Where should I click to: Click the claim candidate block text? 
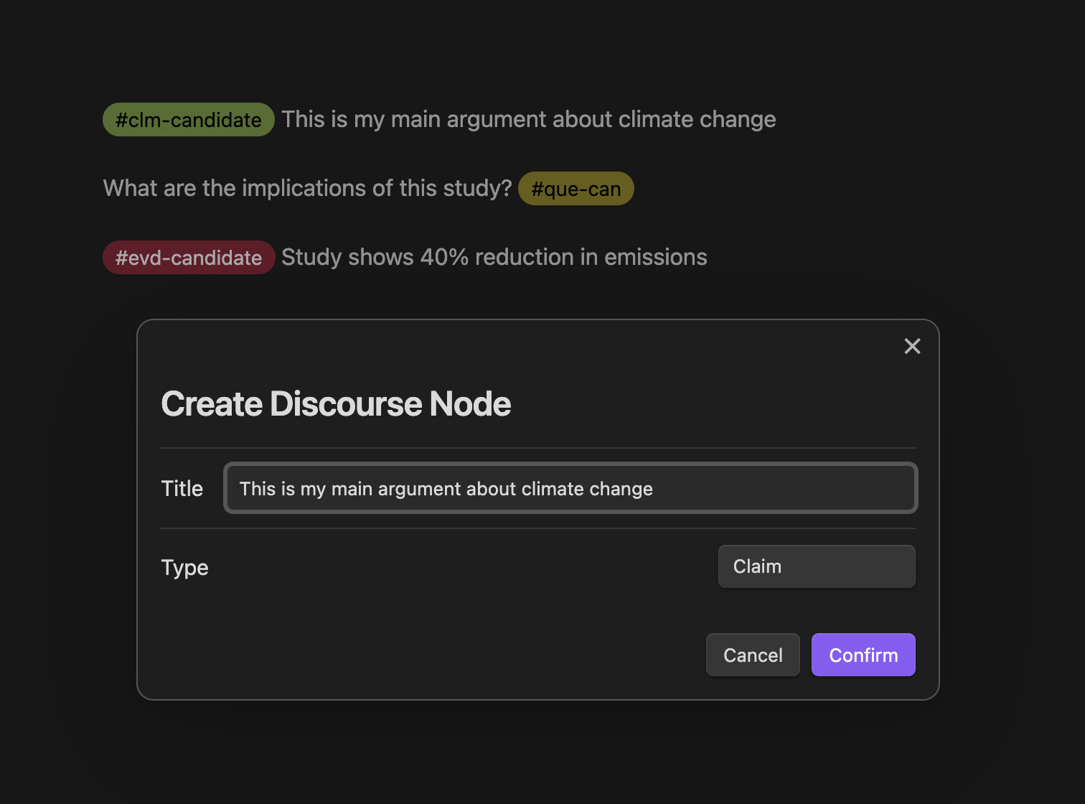pyautogui.click(x=529, y=119)
